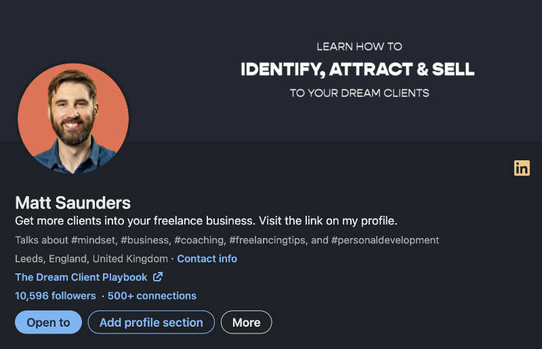Click the dark banner cover image

pos(271,71)
